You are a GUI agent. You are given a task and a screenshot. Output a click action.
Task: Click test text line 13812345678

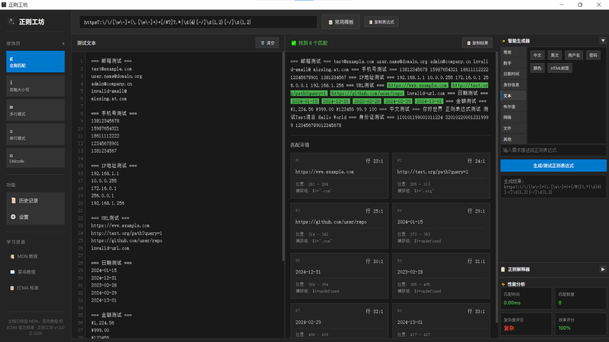point(105,121)
